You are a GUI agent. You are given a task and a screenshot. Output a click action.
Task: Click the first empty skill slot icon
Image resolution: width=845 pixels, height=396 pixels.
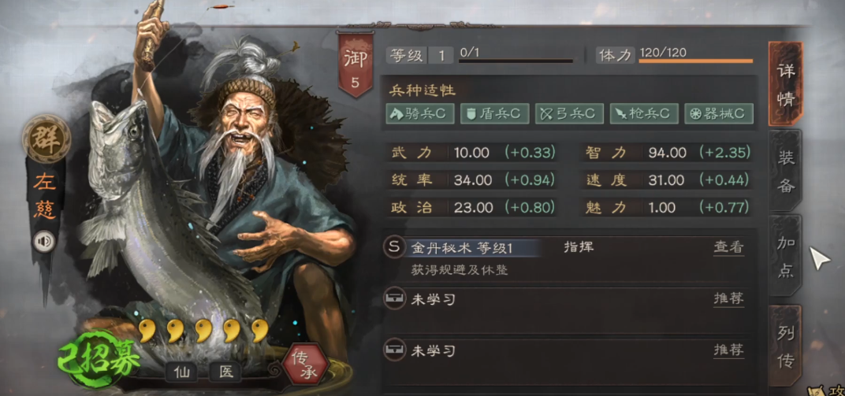[394, 299]
